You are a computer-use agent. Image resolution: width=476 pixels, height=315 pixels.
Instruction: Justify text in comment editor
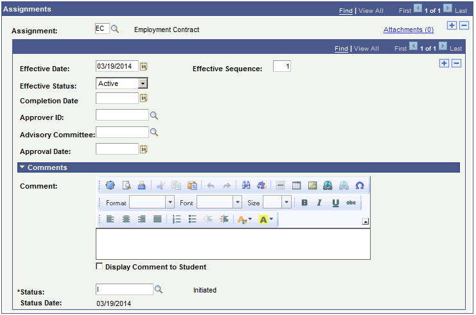pyautogui.click(x=157, y=219)
